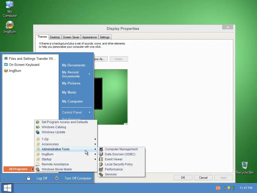Click the Windows Update globe icon

38,132
